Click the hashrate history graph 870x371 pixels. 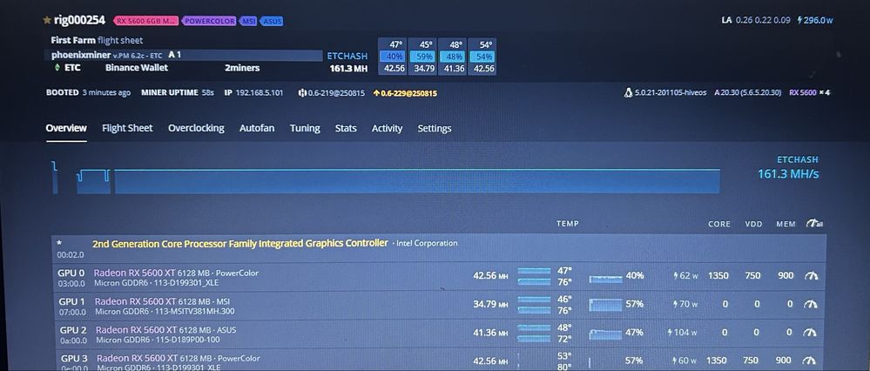pyautogui.click(x=386, y=178)
